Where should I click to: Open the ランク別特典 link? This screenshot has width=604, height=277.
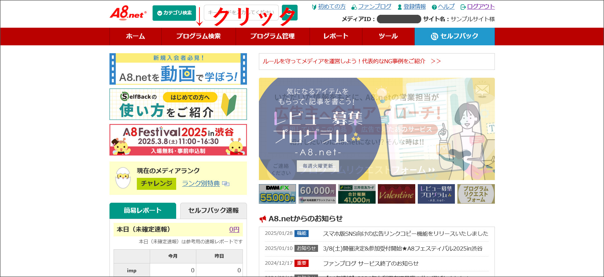point(201,184)
